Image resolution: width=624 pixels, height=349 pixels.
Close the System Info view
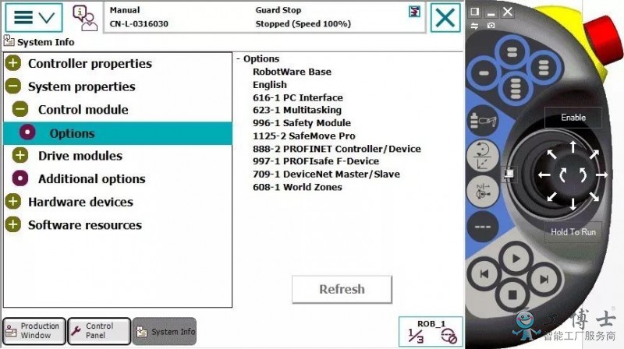[445, 17]
